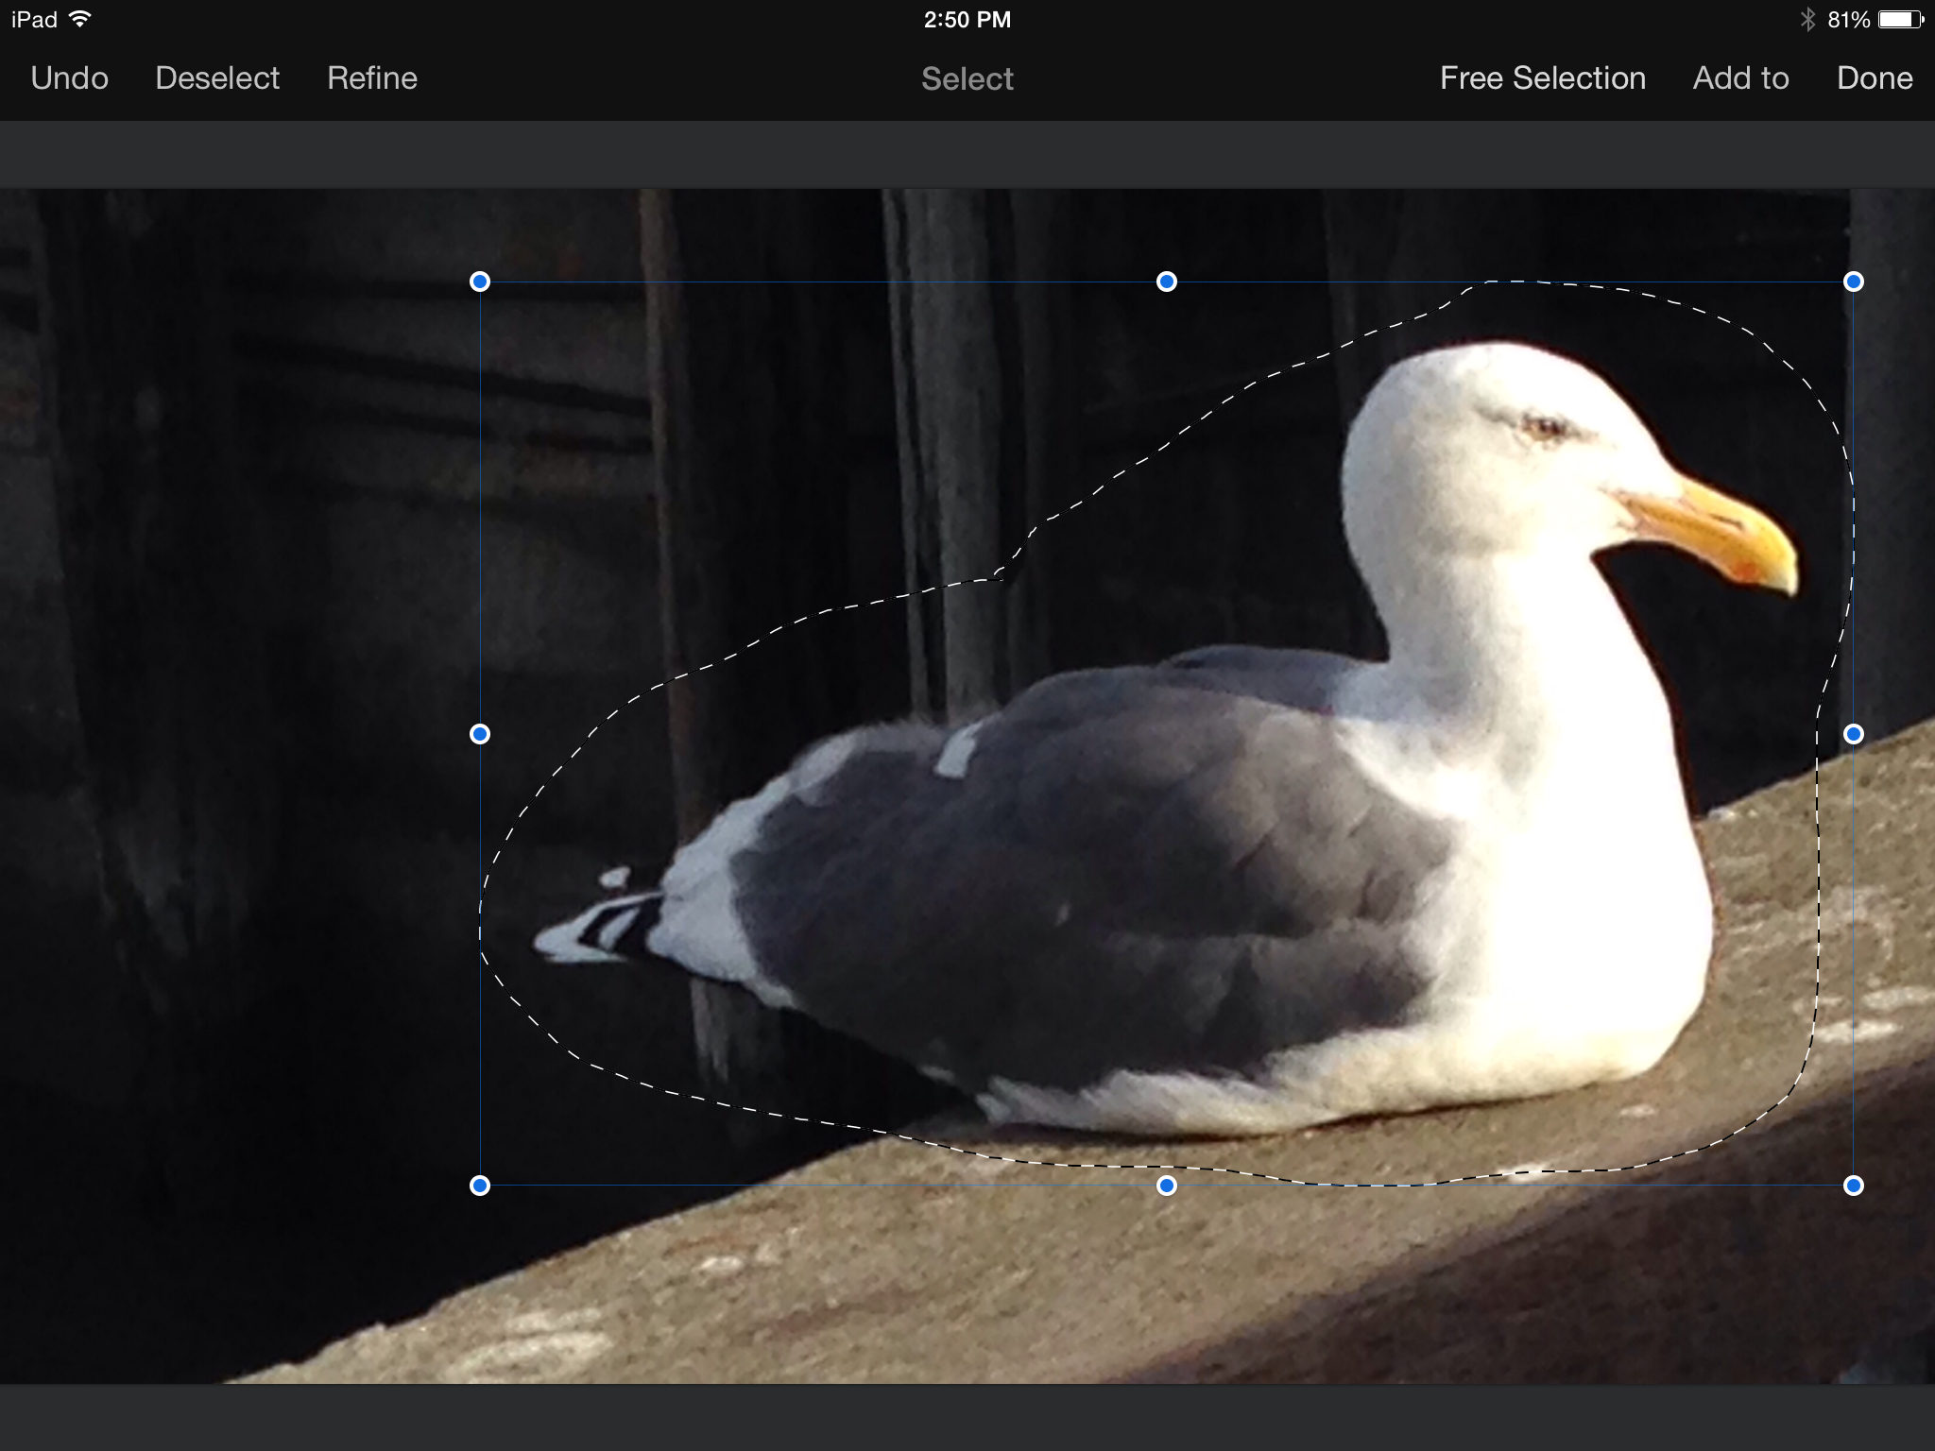The height and width of the screenshot is (1451, 1935).
Task: Select the top-right selection handle
Action: click(1854, 282)
